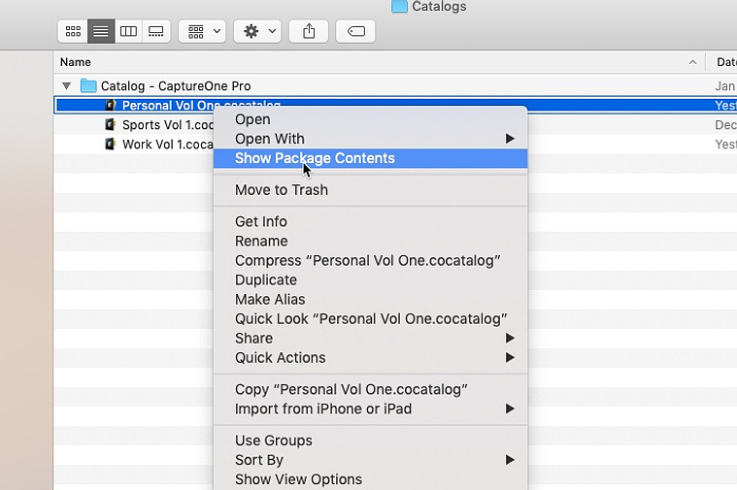The width and height of the screenshot is (737, 490).
Task: Open the Sort By submenu
Action: pos(370,460)
